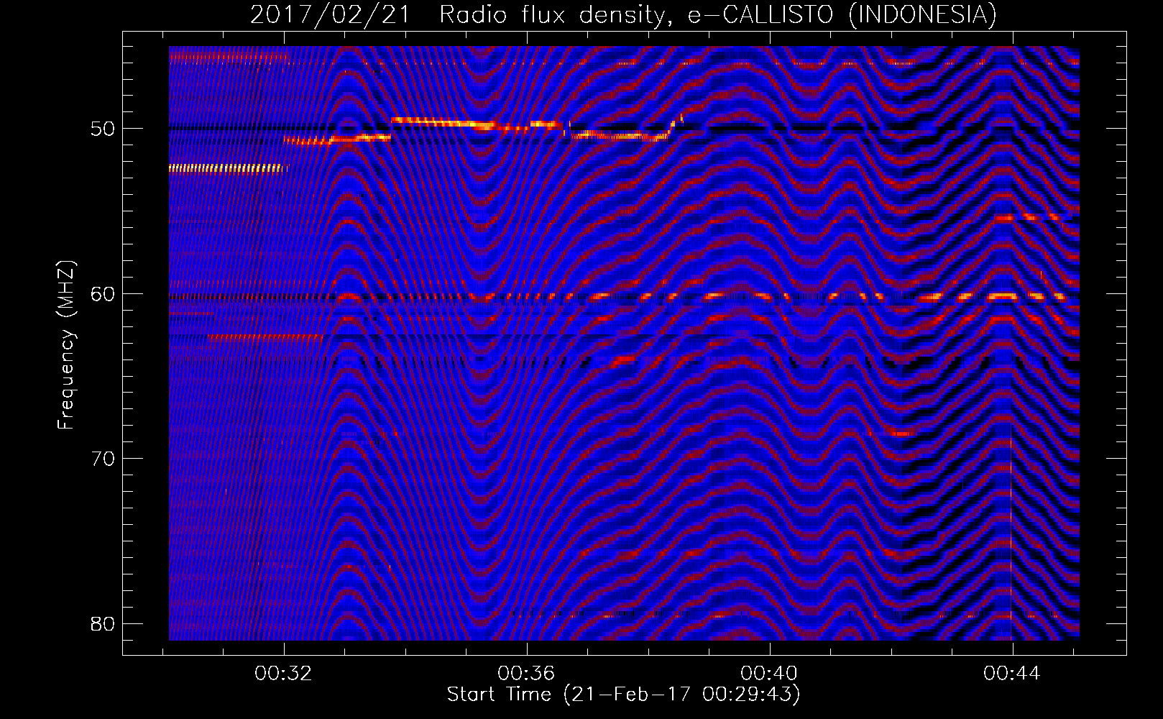The width and height of the screenshot is (1163, 719).
Task: Click the '50' frequency tick label
Action: pos(103,129)
